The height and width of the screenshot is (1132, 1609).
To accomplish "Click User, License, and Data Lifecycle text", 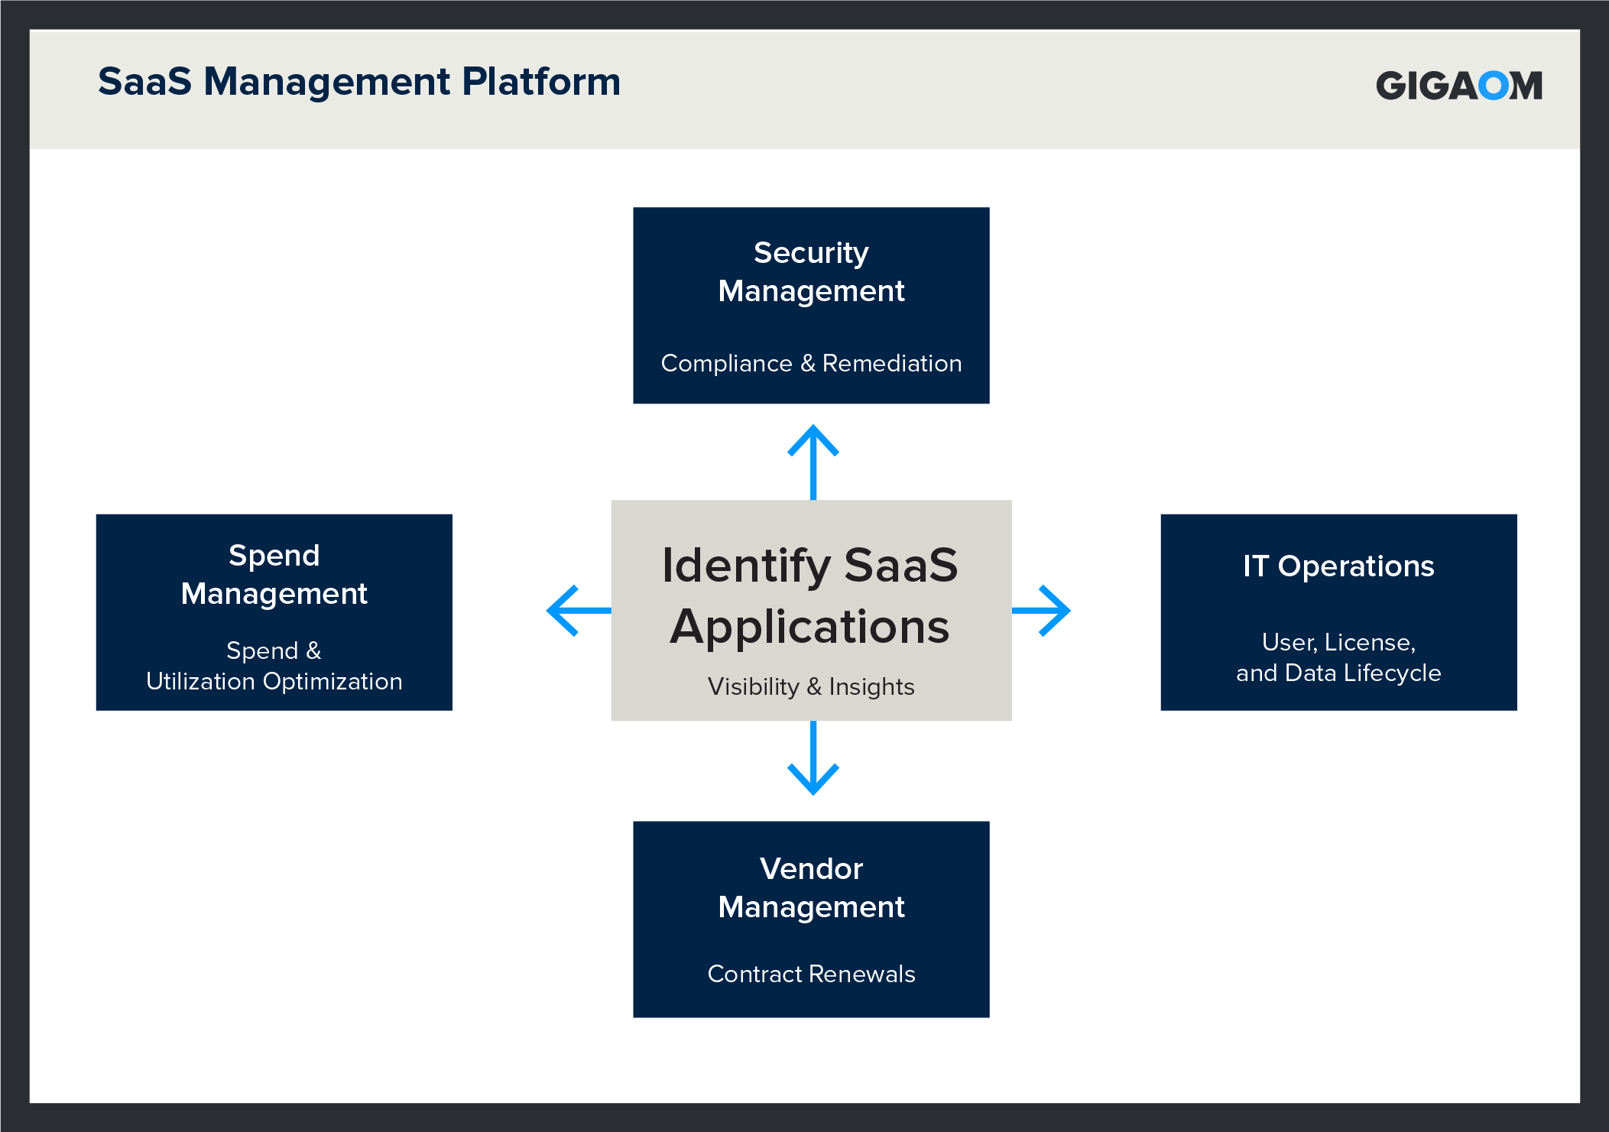I will 1338,657.
